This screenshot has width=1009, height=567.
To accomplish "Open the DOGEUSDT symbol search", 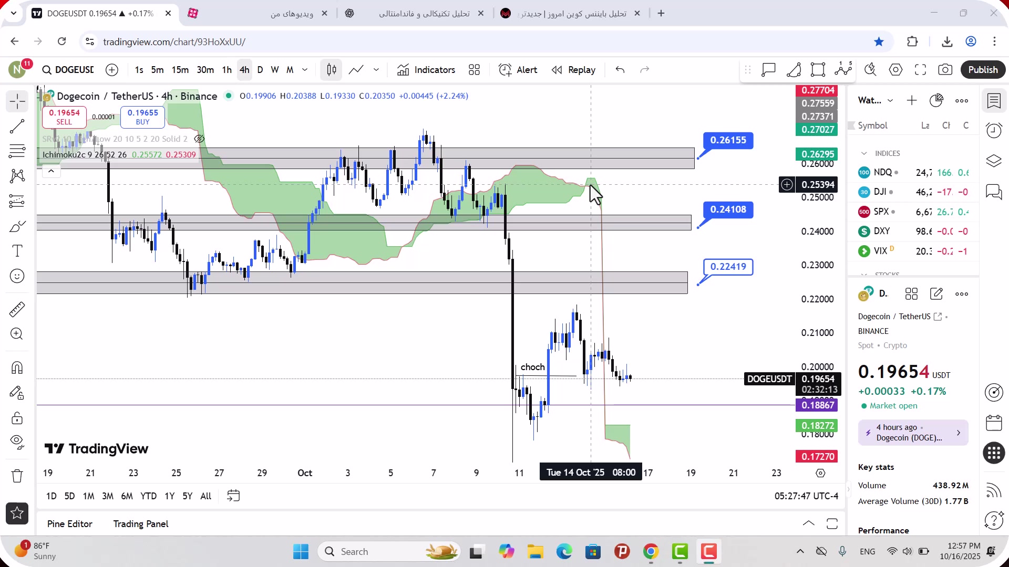I will tap(68, 70).
